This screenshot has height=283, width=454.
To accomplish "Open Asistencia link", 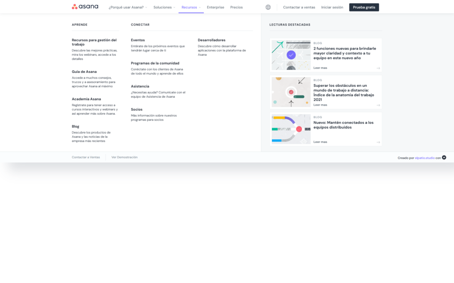I will click(140, 86).
